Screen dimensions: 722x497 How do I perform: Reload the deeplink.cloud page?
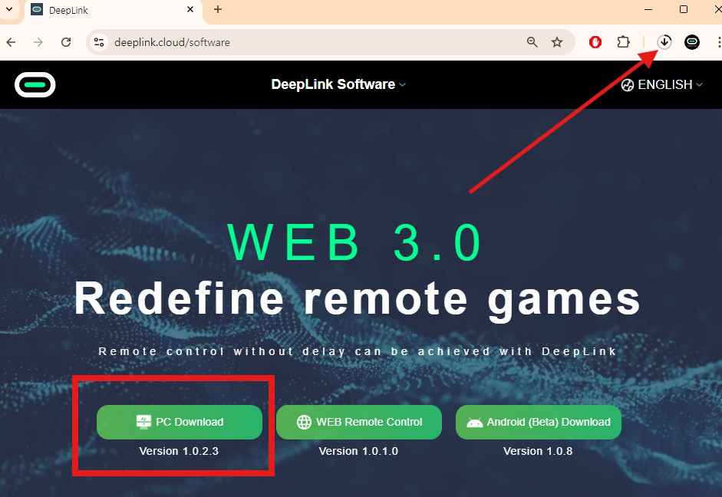[66, 42]
